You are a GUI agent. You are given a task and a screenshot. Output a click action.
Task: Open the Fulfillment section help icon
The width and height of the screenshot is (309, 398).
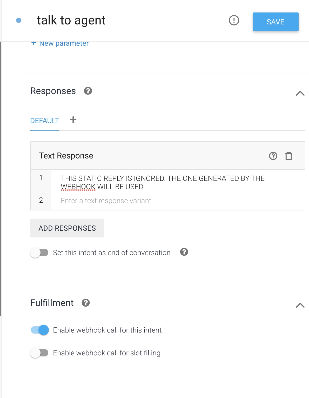pyautogui.click(x=86, y=303)
